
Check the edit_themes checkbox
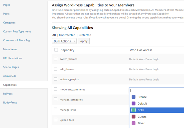(x=56, y=69)
